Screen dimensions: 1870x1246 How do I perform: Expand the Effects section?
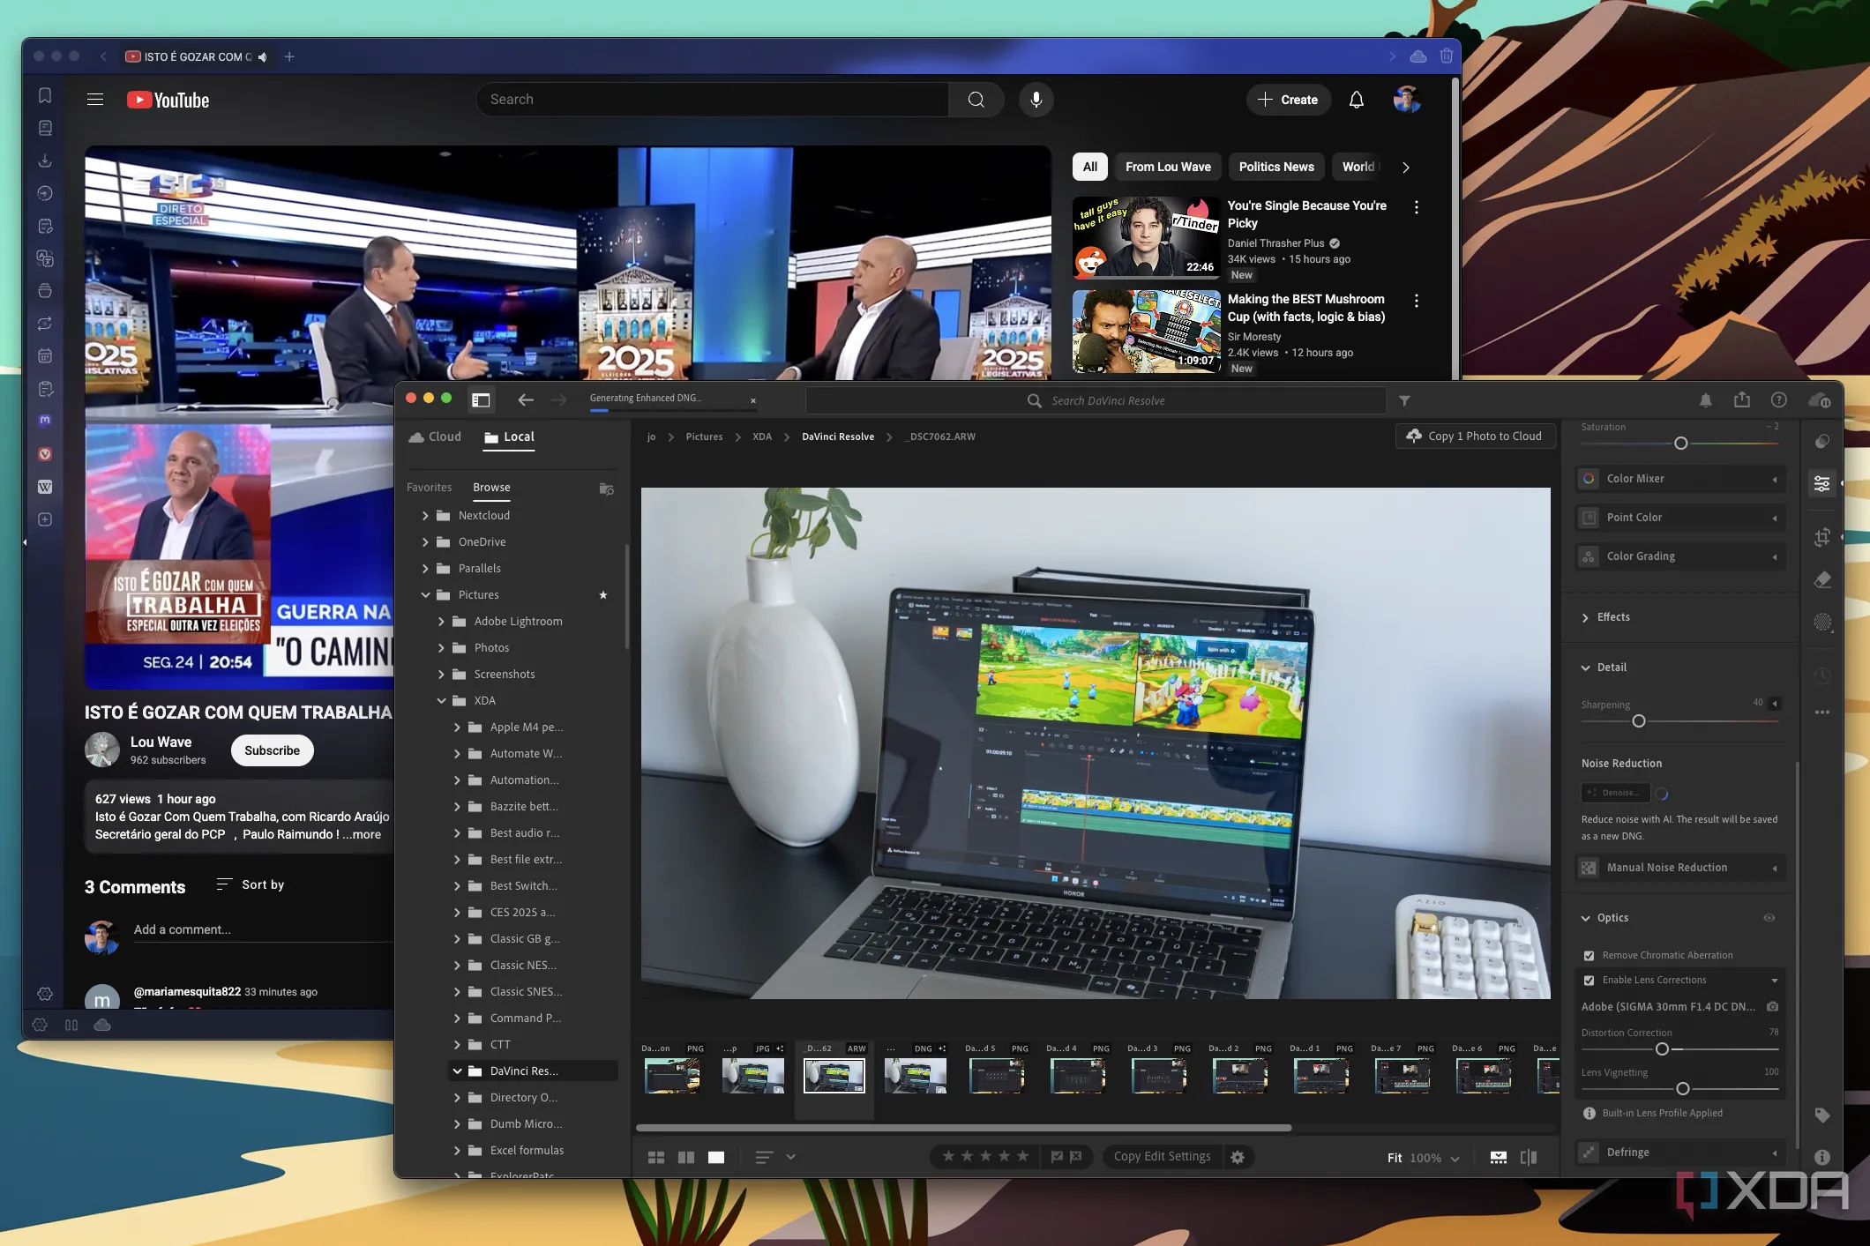tap(1586, 617)
